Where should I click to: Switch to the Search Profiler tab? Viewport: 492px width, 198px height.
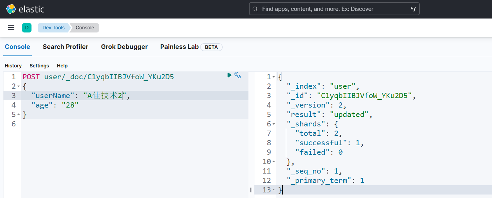point(65,47)
